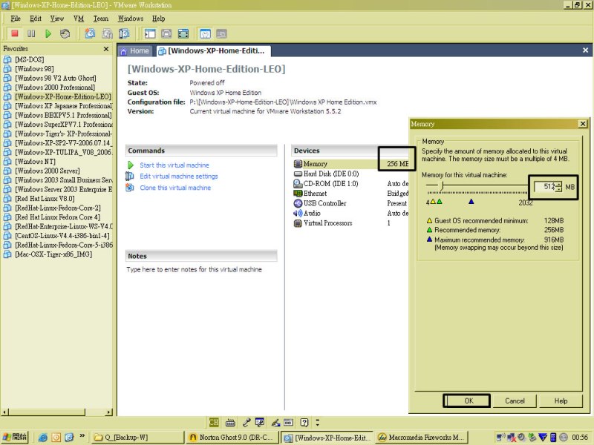Open the View menu
This screenshot has height=445, width=594.
click(x=57, y=19)
